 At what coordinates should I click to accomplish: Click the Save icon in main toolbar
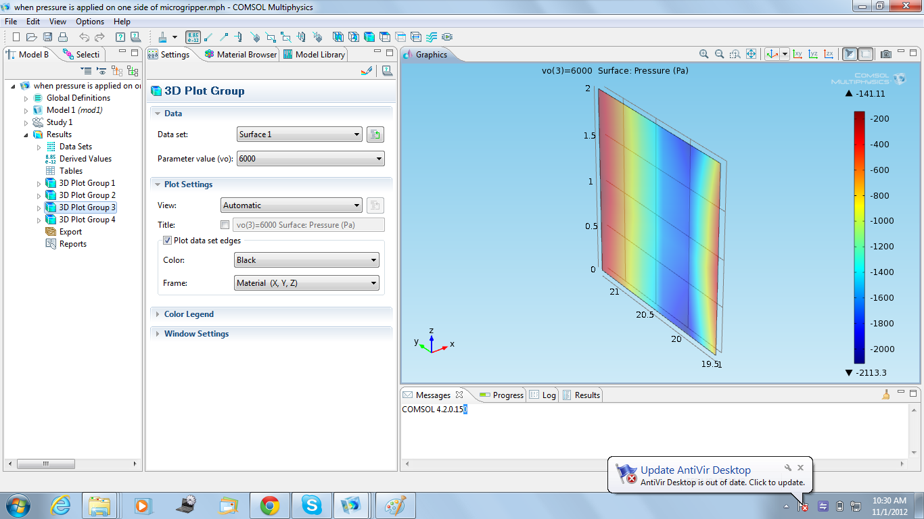click(48, 37)
